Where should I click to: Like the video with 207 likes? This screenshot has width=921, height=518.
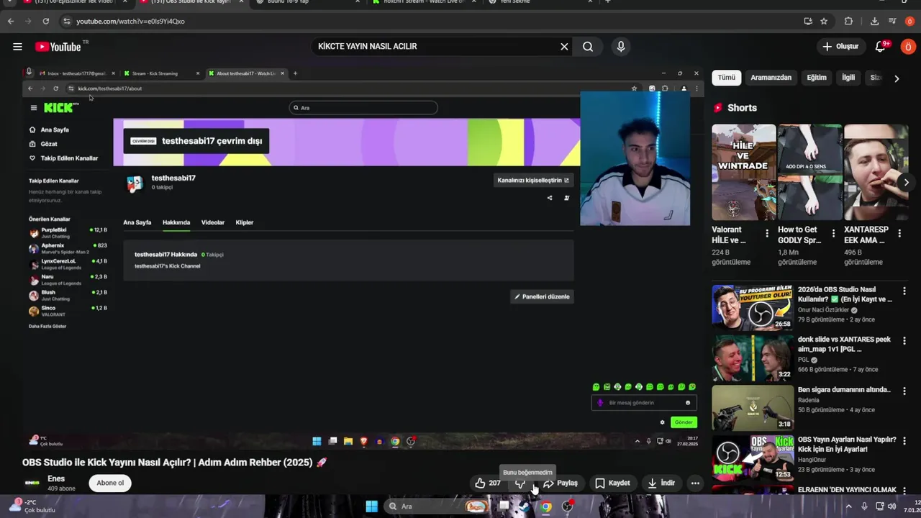pos(488,483)
